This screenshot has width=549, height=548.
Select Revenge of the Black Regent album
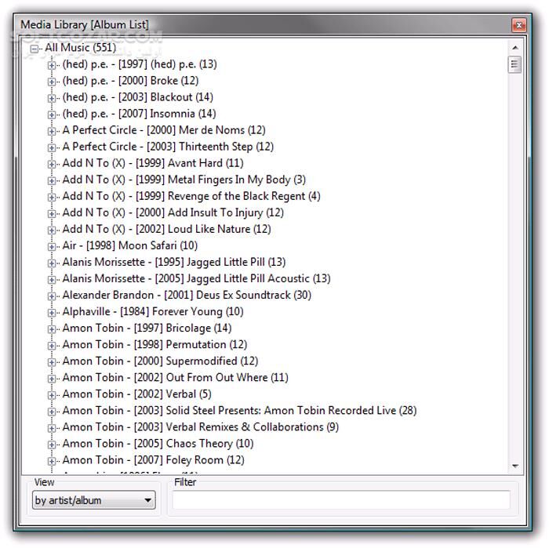(x=191, y=196)
